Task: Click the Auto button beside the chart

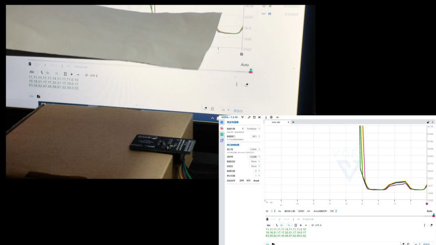Action: [x=429, y=211]
